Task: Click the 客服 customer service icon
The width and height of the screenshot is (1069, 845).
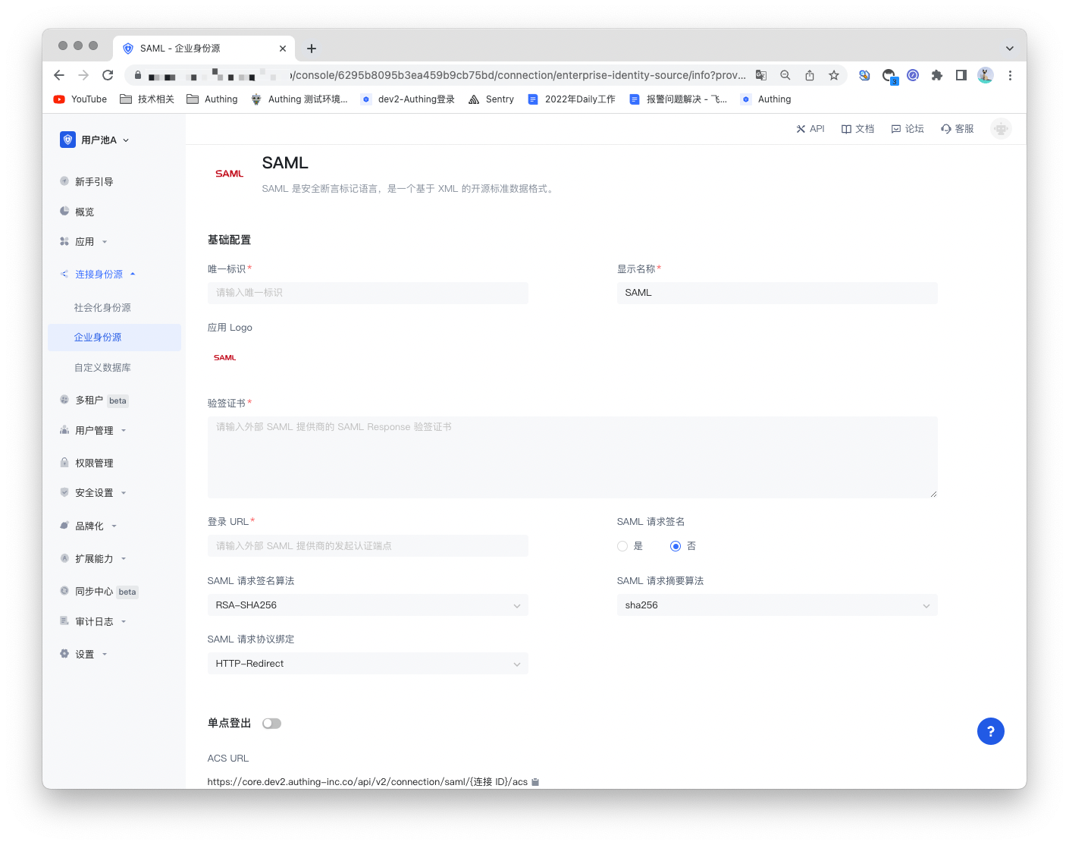Action: click(946, 129)
